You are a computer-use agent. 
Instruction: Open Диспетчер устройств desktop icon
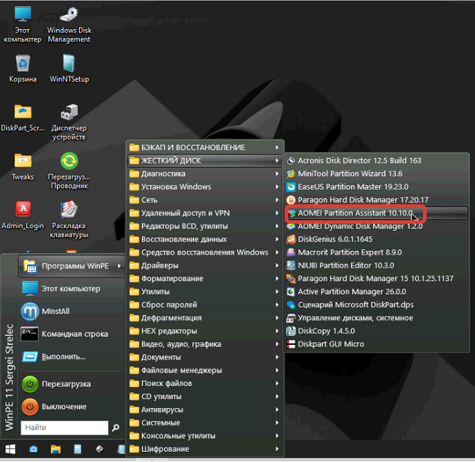[69, 113]
